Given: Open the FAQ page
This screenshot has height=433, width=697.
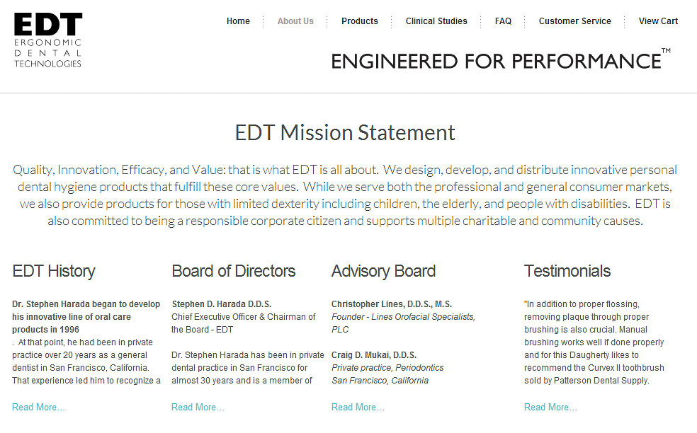Looking at the screenshot, I should tap(503, 21).
